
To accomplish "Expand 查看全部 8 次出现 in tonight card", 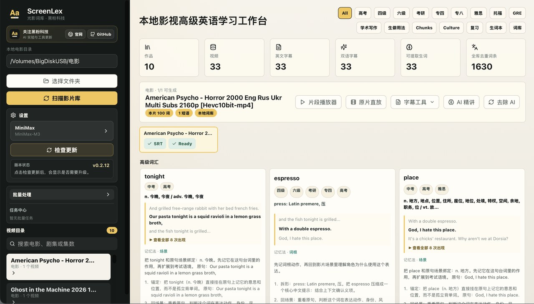I will point(167,240).
